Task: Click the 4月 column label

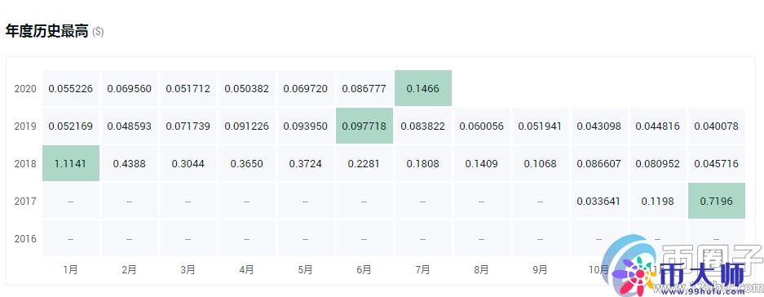Action: pos(246,270)
